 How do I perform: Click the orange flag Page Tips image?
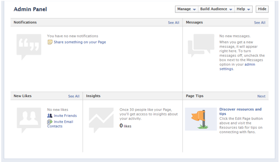coord(201,119)
